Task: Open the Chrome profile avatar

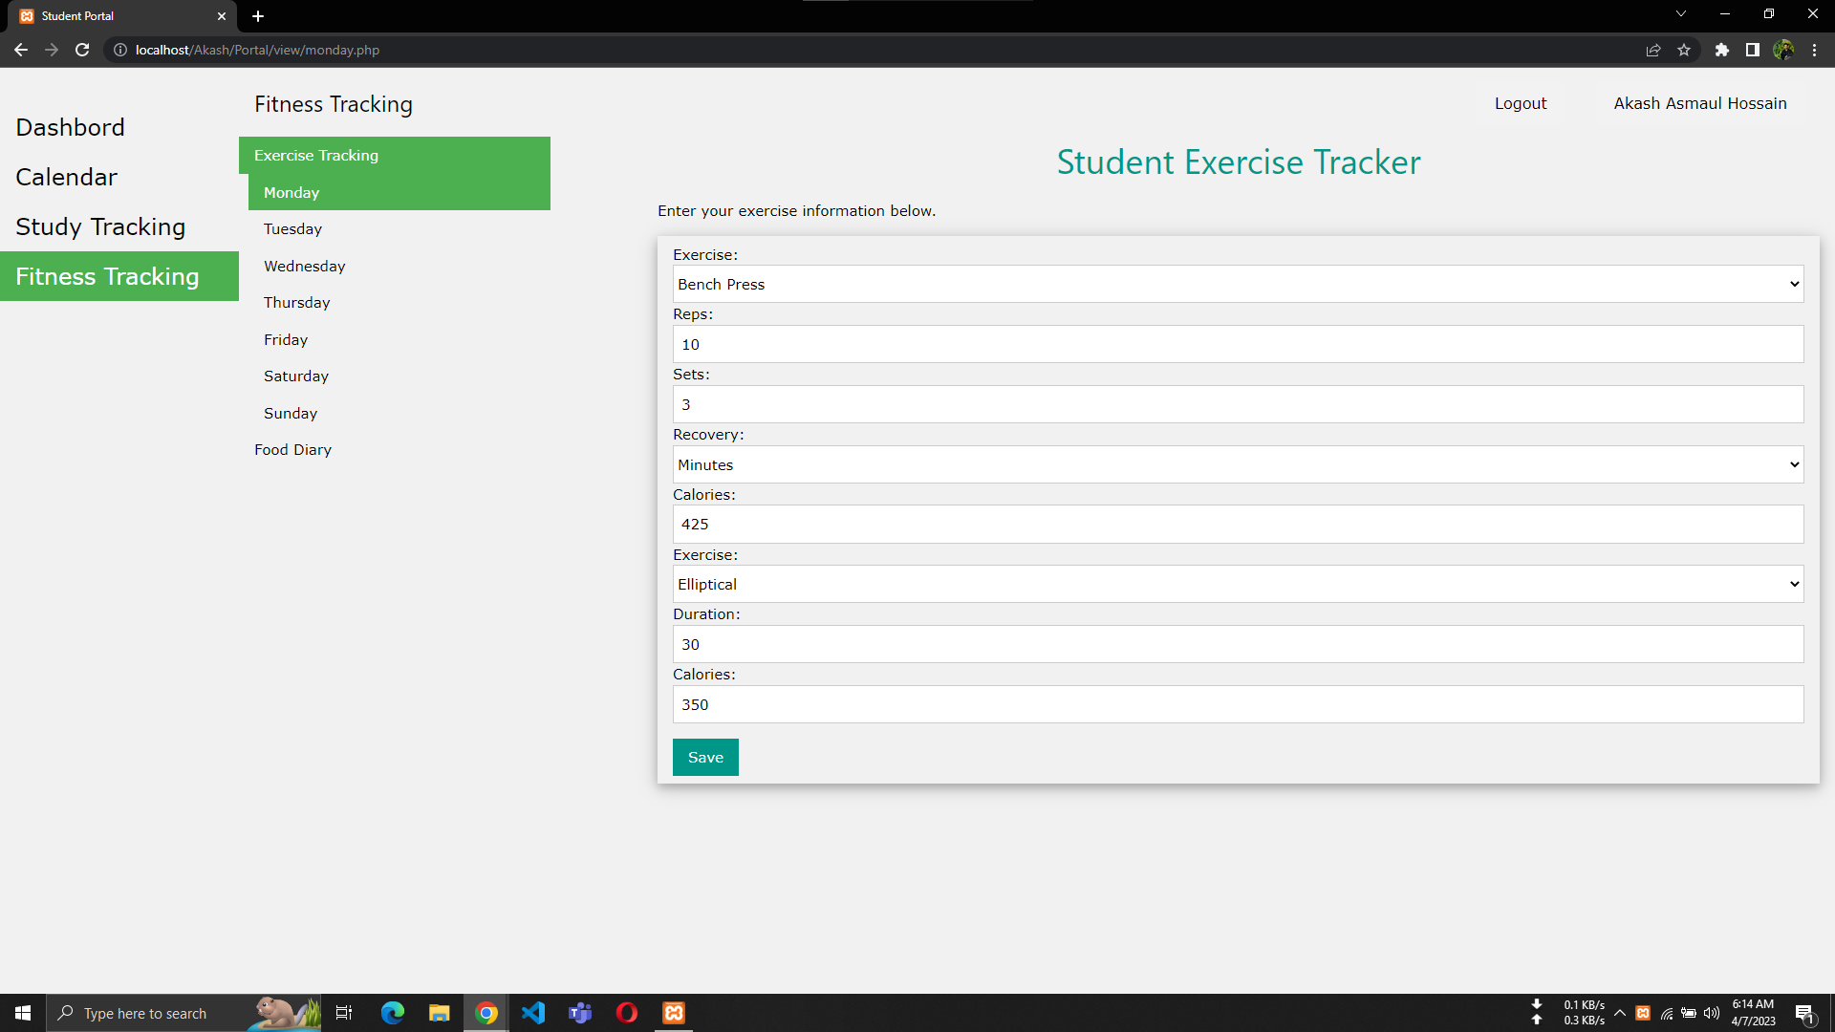Action: point(1784,50)
